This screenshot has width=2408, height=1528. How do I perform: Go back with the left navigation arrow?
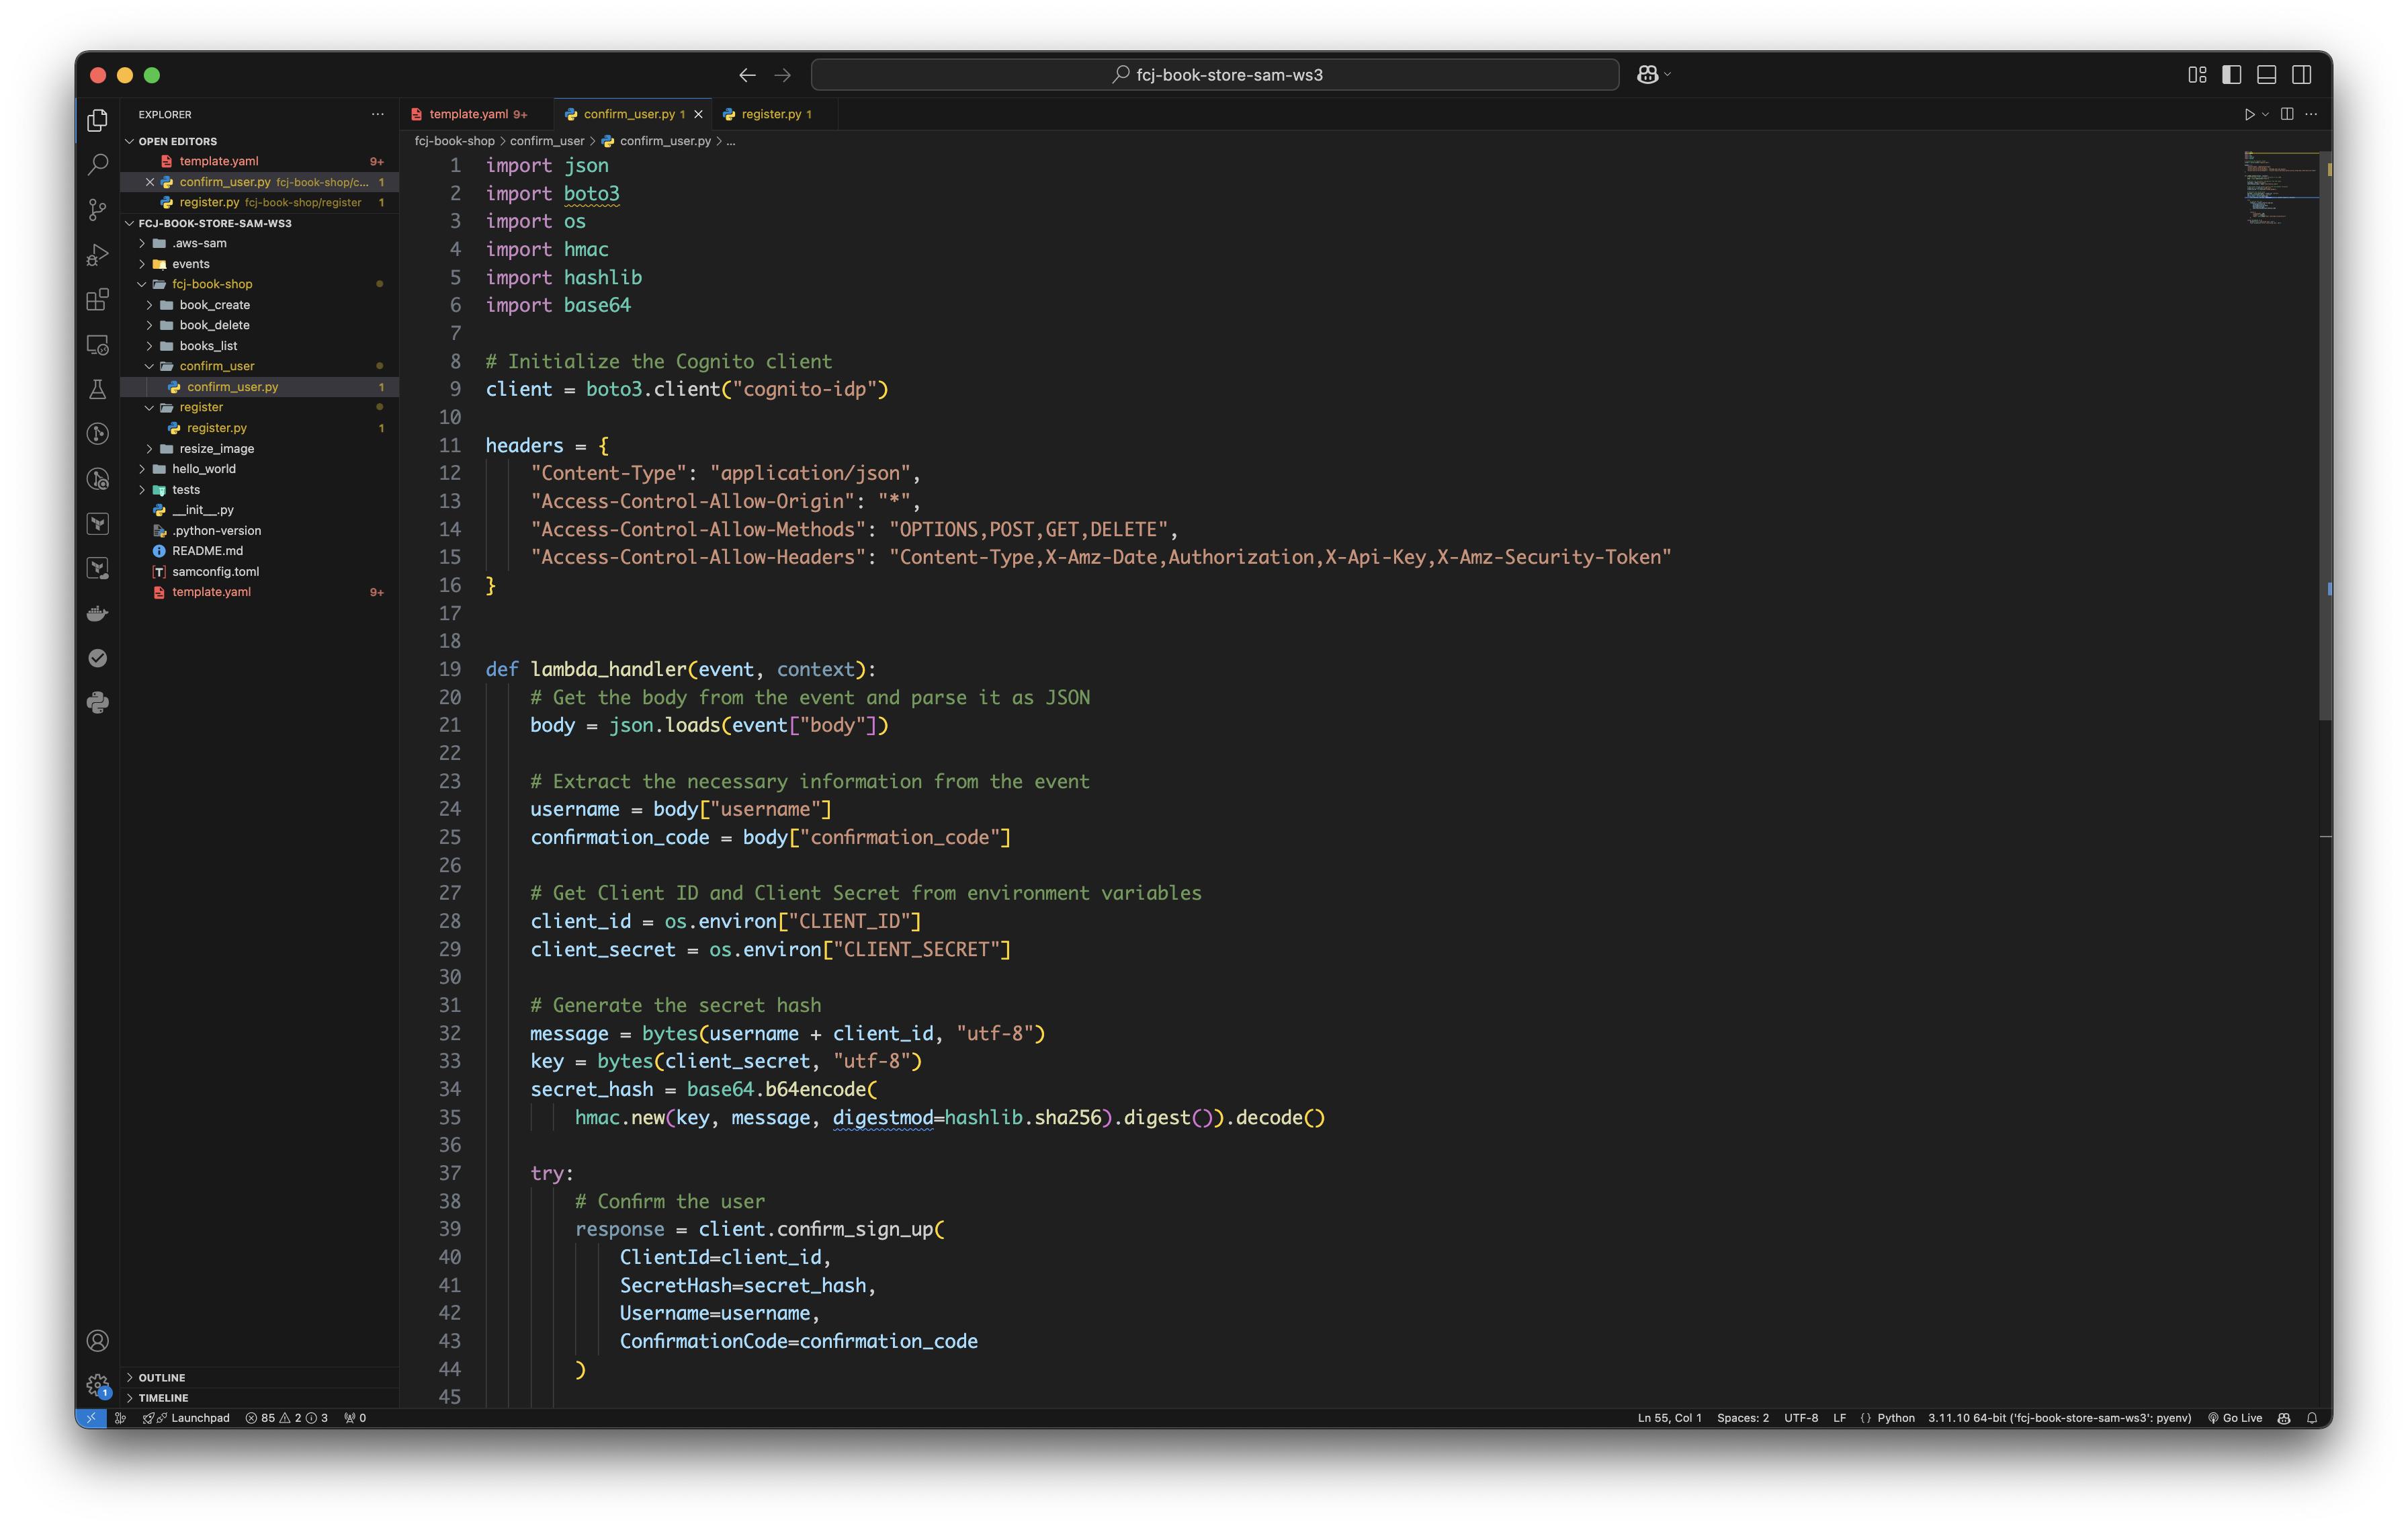pos(747,75)
